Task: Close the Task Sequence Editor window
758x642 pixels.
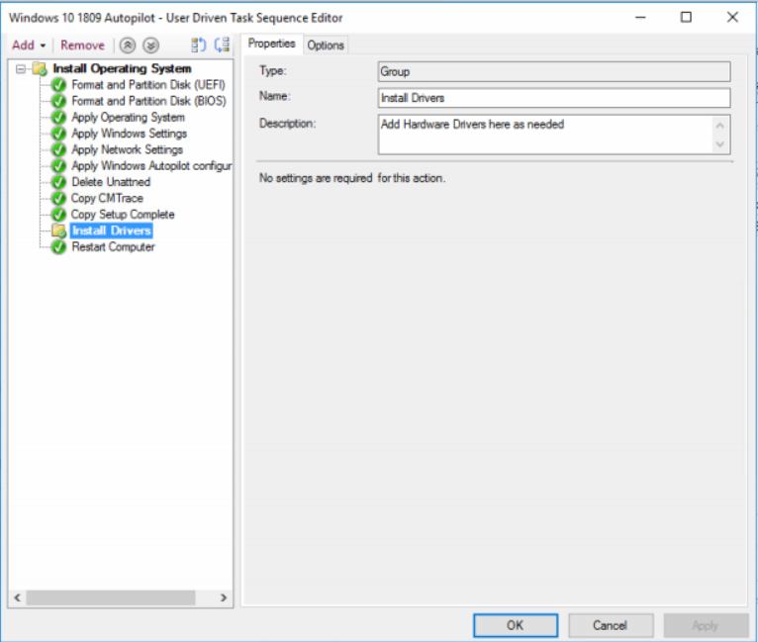Action: coord(733,18)
